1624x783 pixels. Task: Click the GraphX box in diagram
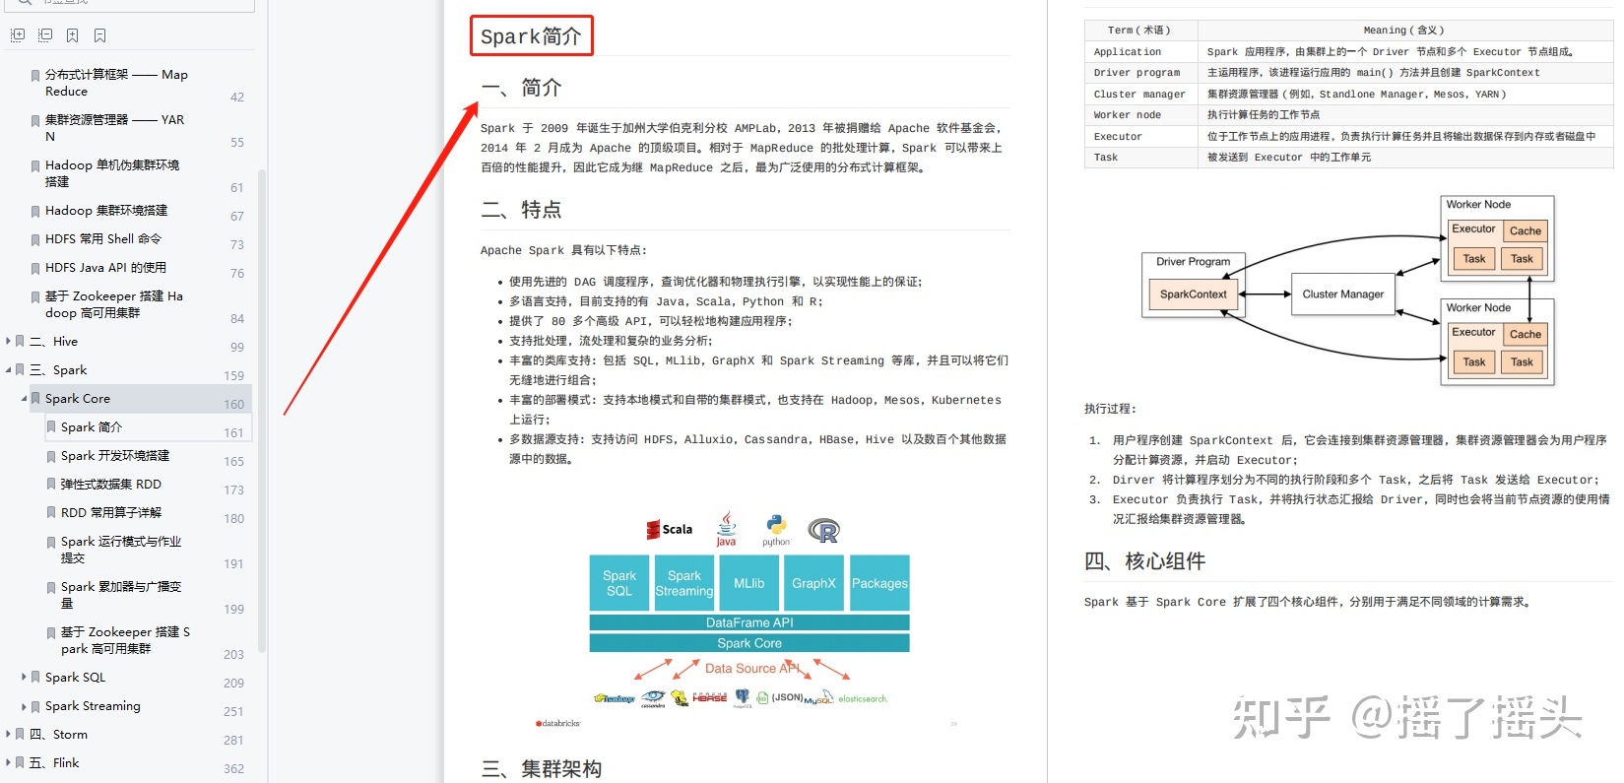pyautogui.click(x=813, y=583)
